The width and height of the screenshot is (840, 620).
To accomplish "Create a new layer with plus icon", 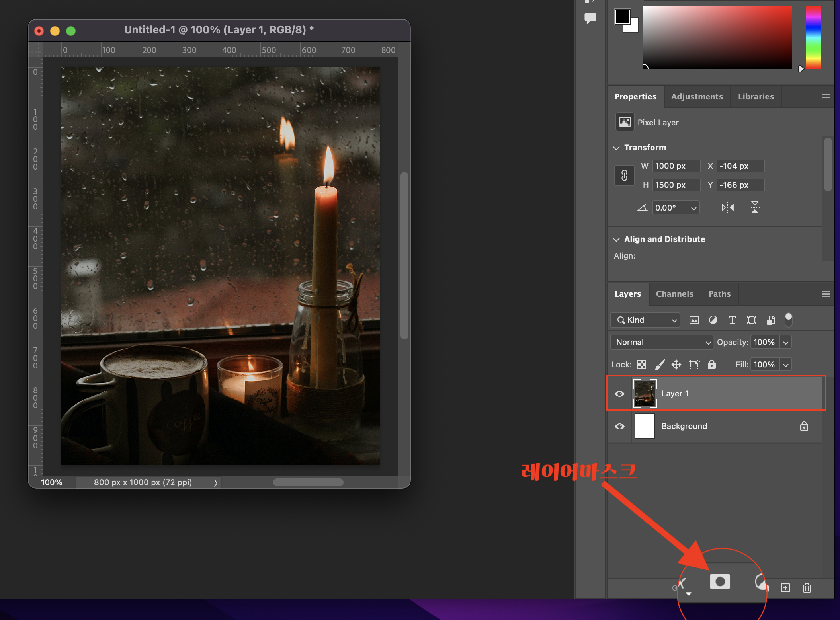I will pos(785,588).
